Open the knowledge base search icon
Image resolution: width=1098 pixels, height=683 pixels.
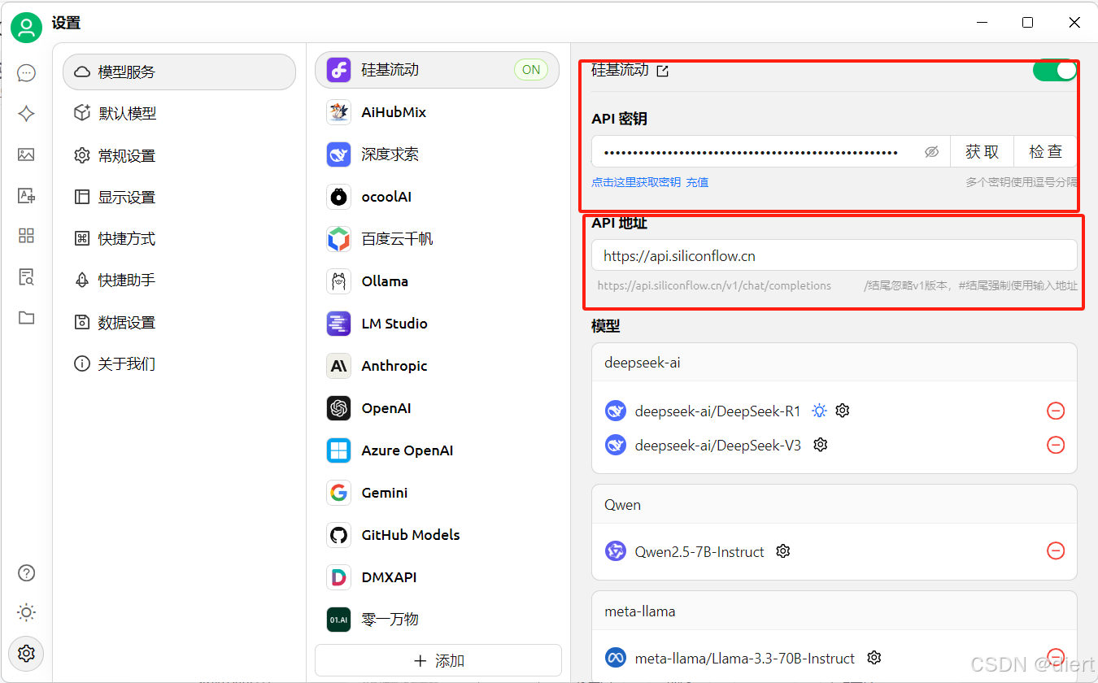pos(26,277)
